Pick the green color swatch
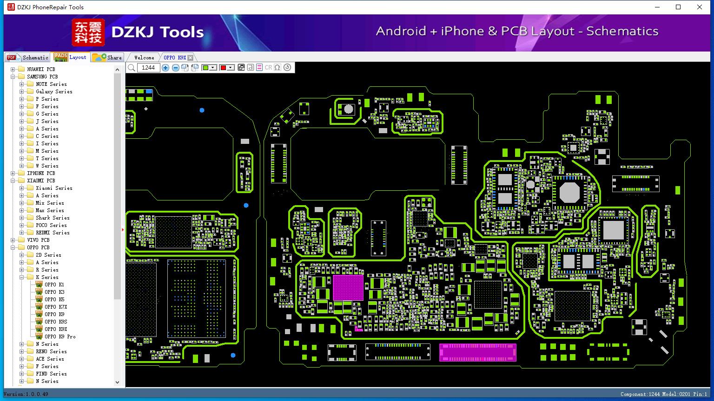 [x=205, y=68]
